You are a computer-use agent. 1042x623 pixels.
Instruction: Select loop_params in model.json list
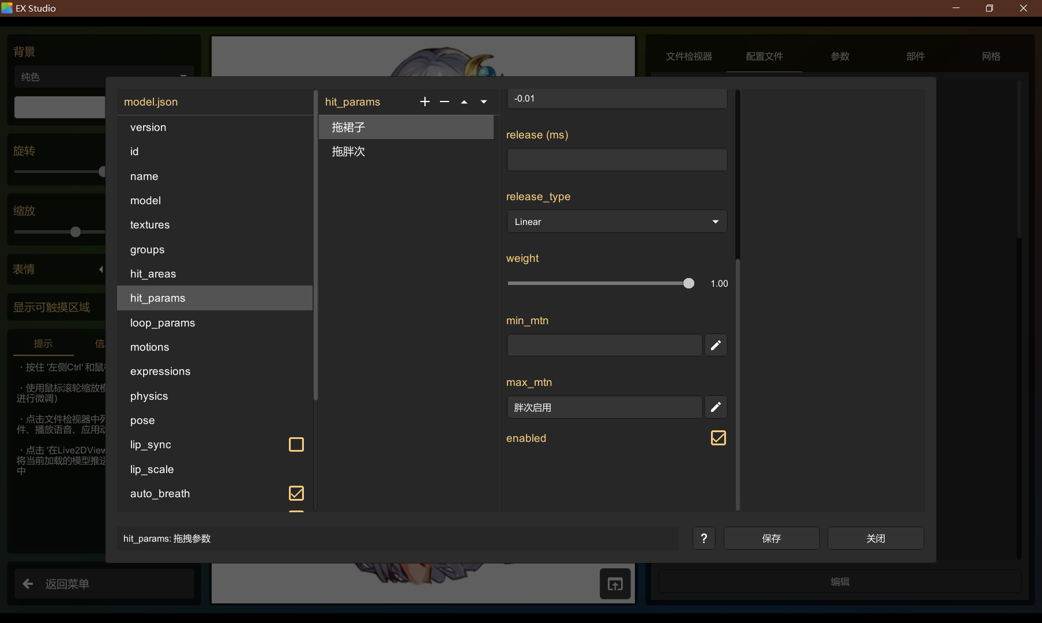click(215, 322)
